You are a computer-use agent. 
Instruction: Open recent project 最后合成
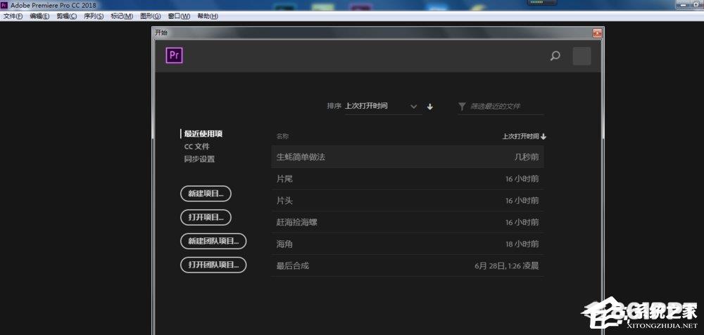(x=408, y=265)
